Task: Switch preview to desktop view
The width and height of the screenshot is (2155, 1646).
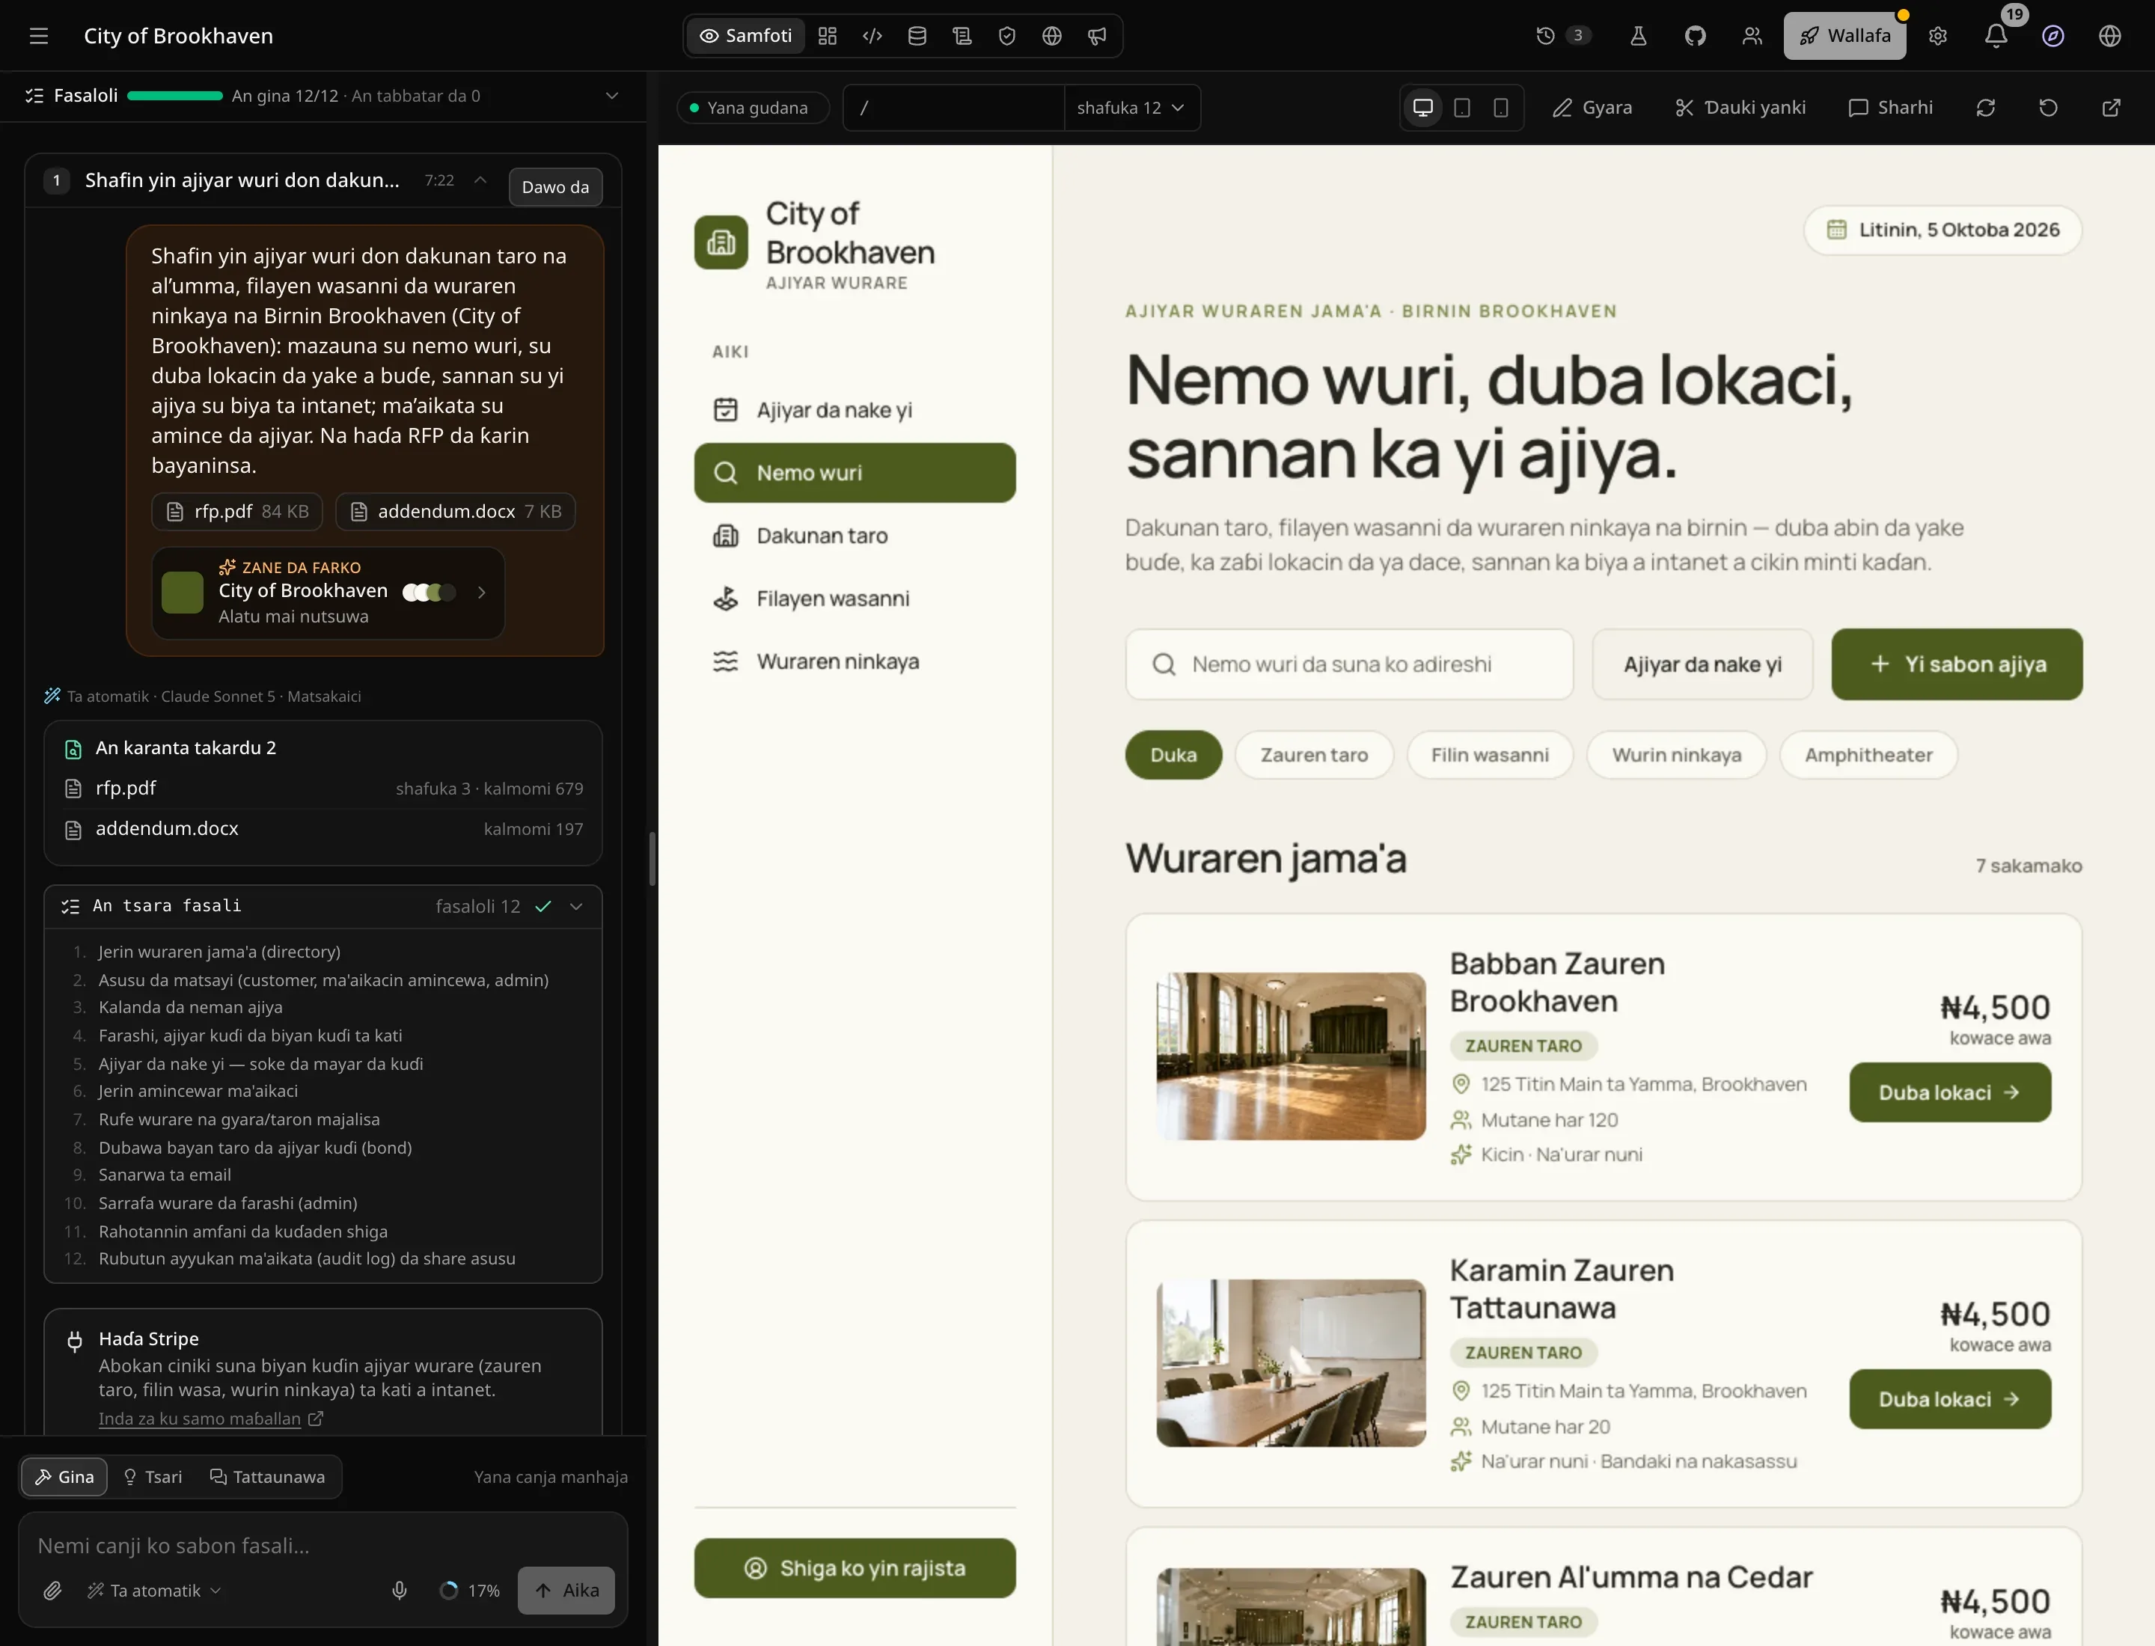Action: (1423, 108)
